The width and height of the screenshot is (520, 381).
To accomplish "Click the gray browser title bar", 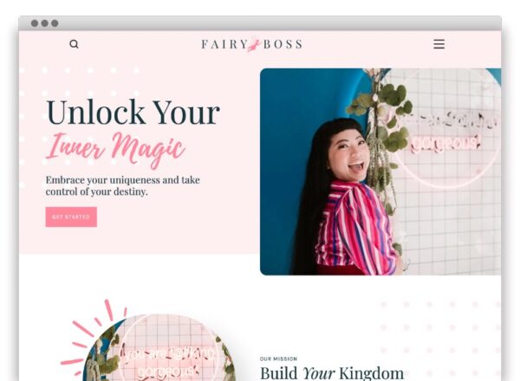I will click(x=260, y=23).
